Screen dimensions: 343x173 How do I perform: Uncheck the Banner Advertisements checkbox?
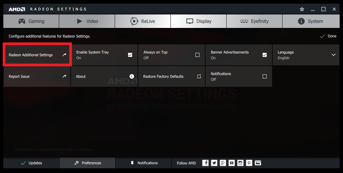pos(265,55)
